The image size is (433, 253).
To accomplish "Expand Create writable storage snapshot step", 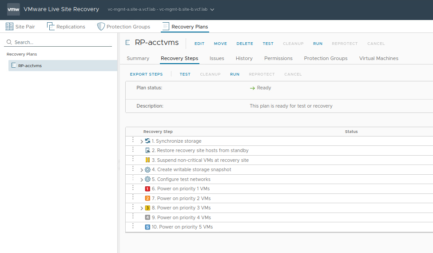I will (142, 170).
